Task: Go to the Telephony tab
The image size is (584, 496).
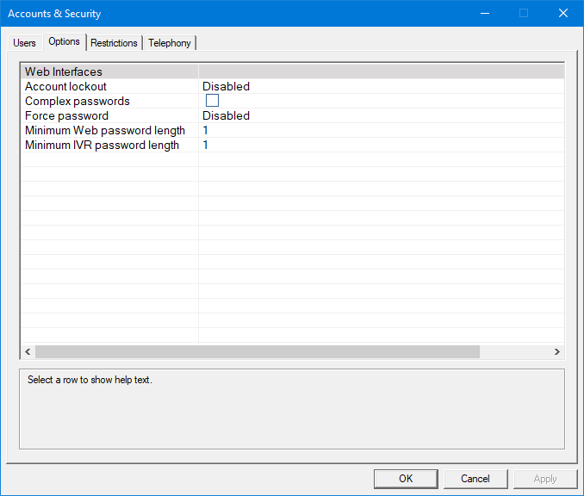Action: click(170, 43)
